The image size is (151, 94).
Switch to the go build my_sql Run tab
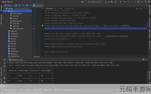click(x=16, y=60)
